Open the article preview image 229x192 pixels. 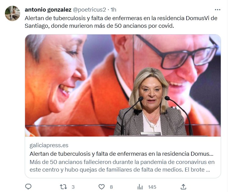(123, 85)
